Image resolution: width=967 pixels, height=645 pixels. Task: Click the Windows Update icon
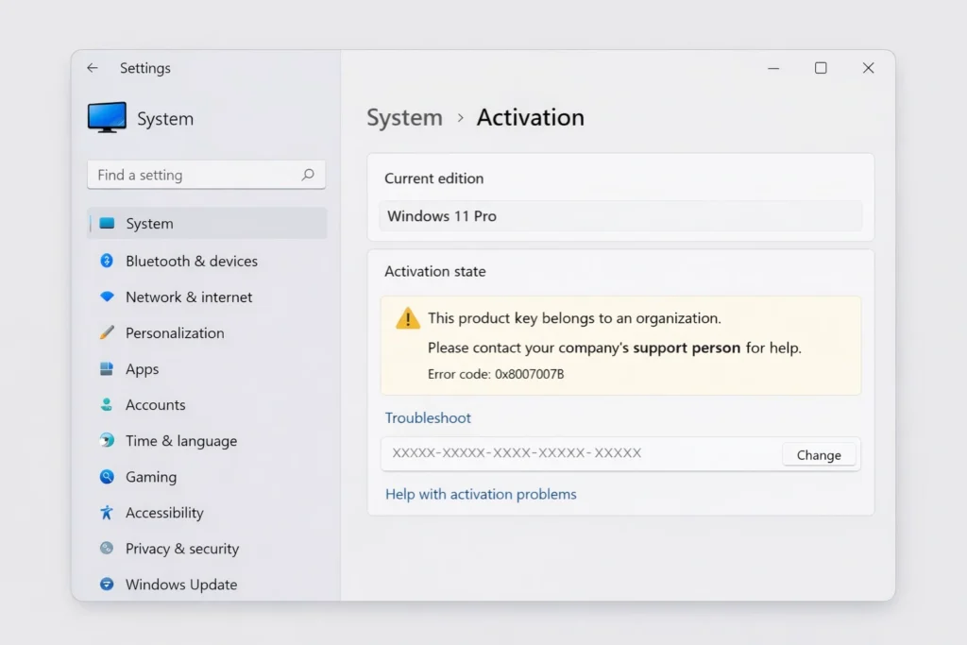tap(107, 584)
